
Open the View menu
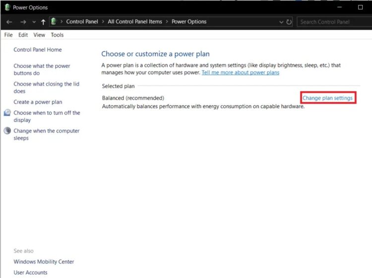[39, 35]
